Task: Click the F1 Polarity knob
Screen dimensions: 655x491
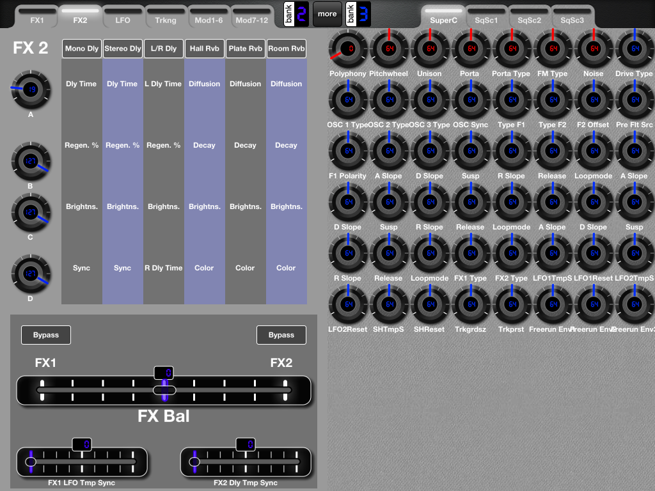Action: (348, 151)
